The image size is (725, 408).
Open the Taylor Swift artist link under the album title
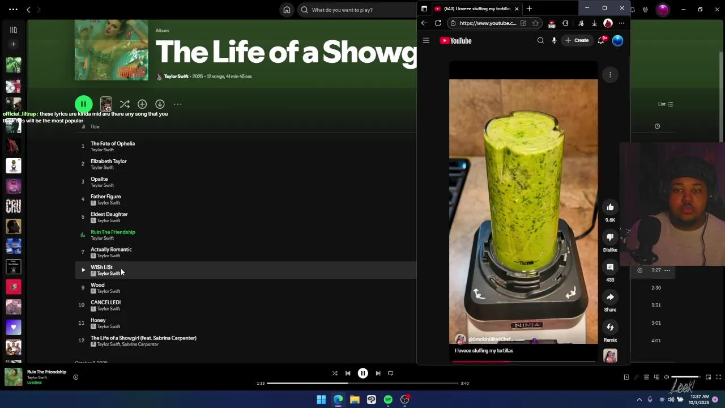pyautogui.click(x=176, y=76)
